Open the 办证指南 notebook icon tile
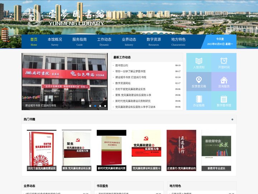258x194 pixels. click(199, 101)
